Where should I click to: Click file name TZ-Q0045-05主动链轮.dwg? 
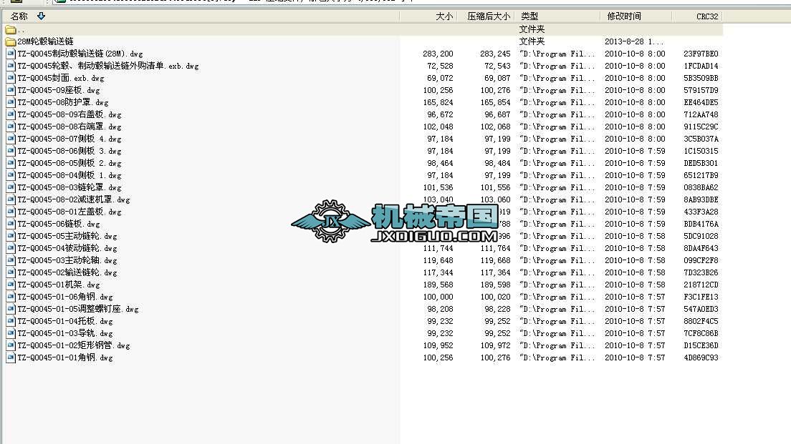click(67, 236)
